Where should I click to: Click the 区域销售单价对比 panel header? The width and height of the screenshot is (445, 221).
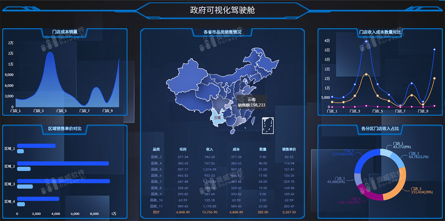[x=65, y=128]
